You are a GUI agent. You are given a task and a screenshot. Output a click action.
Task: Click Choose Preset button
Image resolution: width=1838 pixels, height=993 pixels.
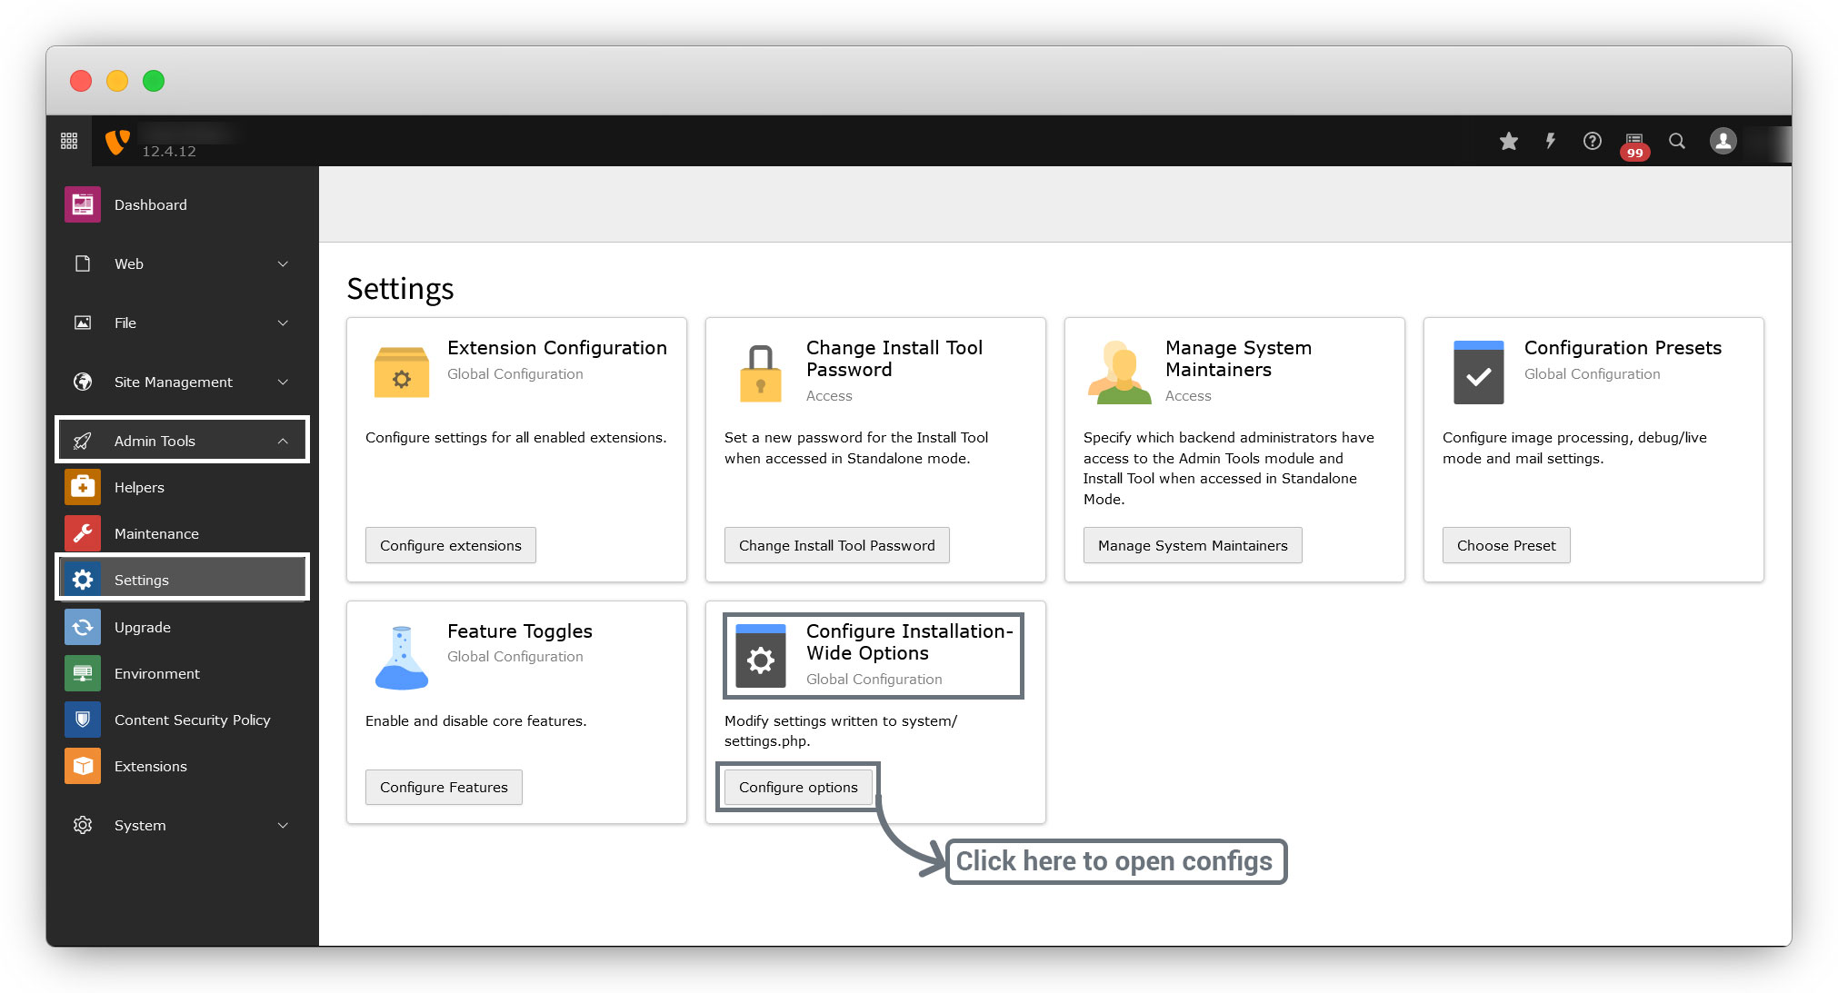pos(1505,545)
